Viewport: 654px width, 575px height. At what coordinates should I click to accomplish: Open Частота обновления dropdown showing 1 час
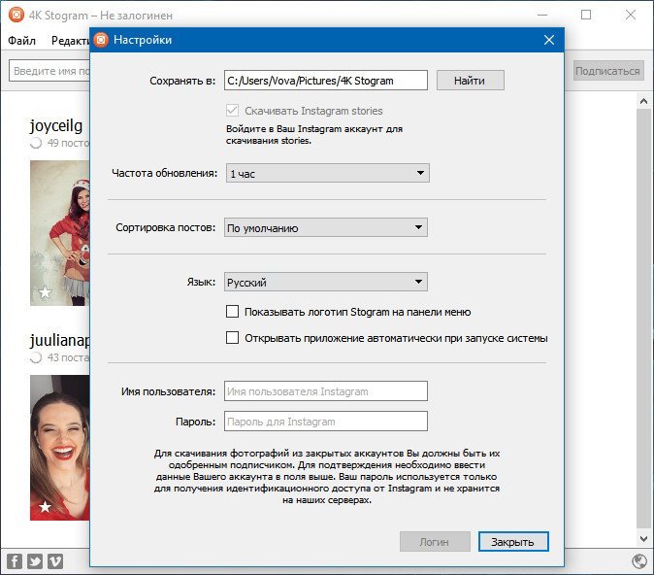[327, 173]
